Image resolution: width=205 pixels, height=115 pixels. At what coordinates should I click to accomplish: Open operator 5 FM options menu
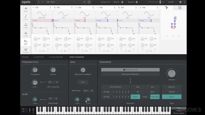coord(136,8)
